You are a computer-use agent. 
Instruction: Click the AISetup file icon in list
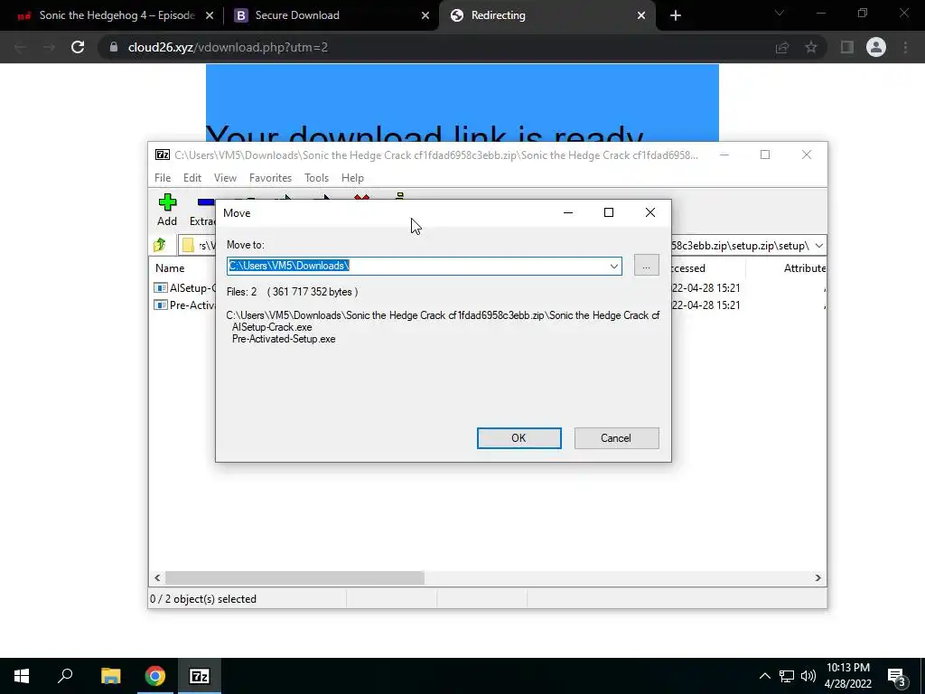[x=161, y=288]
